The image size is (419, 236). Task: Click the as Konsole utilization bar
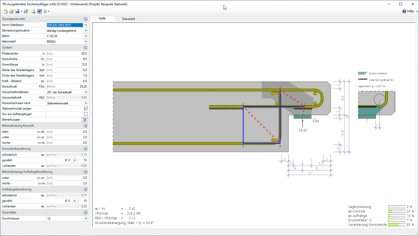(397, 211)
